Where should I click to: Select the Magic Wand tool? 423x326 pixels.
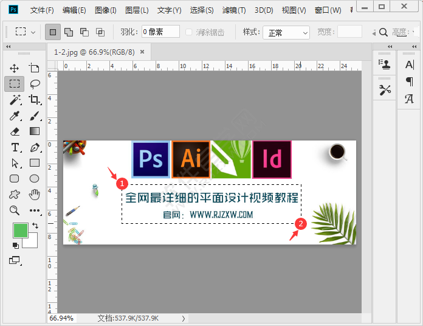[15, 100]
